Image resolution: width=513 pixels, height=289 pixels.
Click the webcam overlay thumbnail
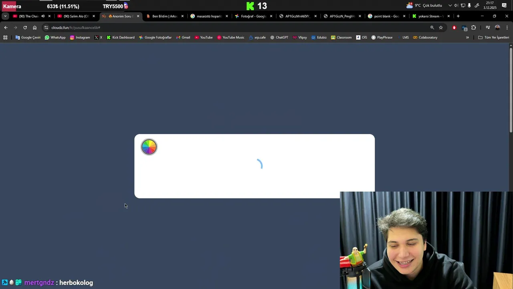click(x=426, y=240)
